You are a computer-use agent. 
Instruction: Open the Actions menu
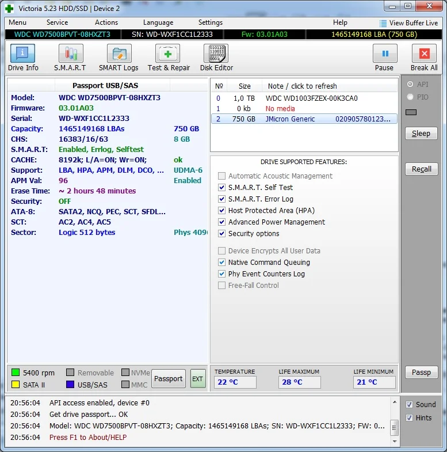(x=106, y=22)
